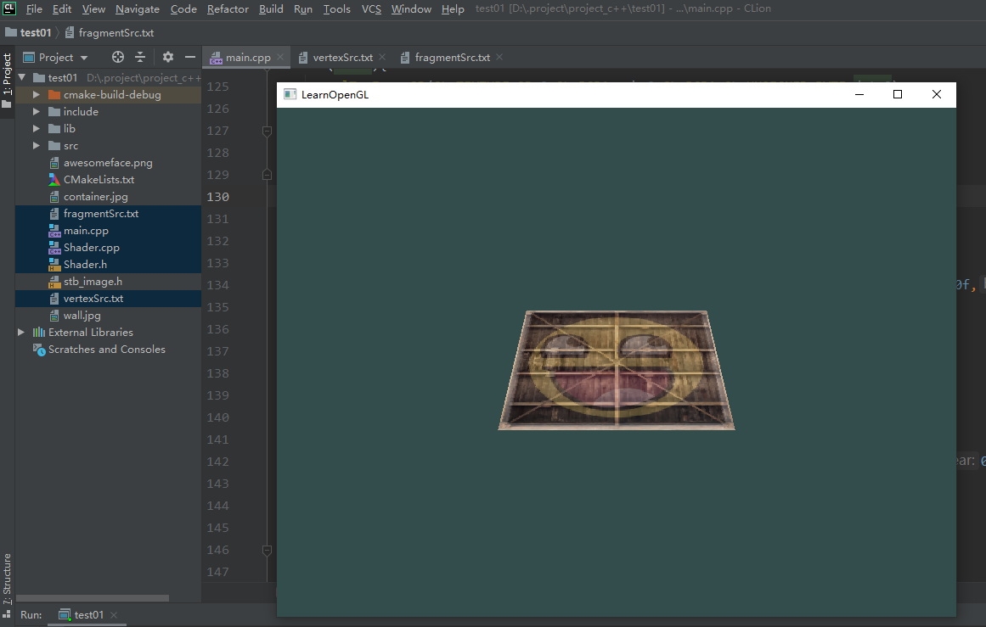Hide the Project tool window minus icon
986x627 pixels.
click(190, 57)
